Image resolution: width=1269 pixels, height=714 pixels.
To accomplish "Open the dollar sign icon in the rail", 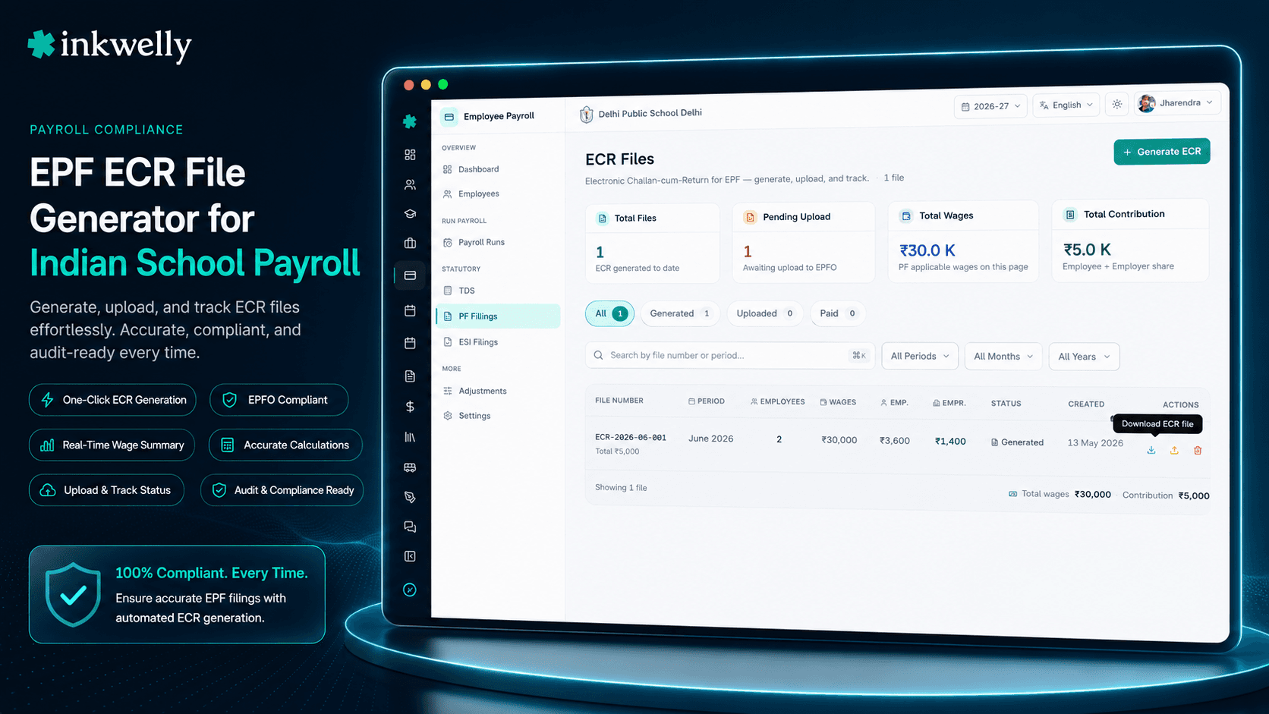I will point(410,407).
